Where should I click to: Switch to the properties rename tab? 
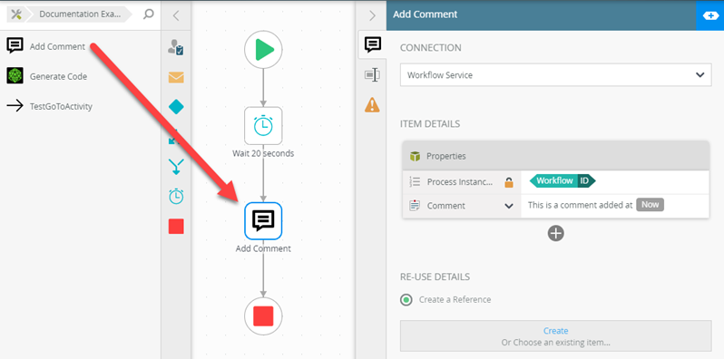372,74
